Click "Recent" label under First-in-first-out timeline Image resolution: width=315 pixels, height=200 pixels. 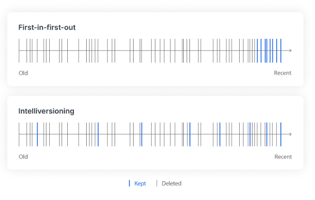283,73
